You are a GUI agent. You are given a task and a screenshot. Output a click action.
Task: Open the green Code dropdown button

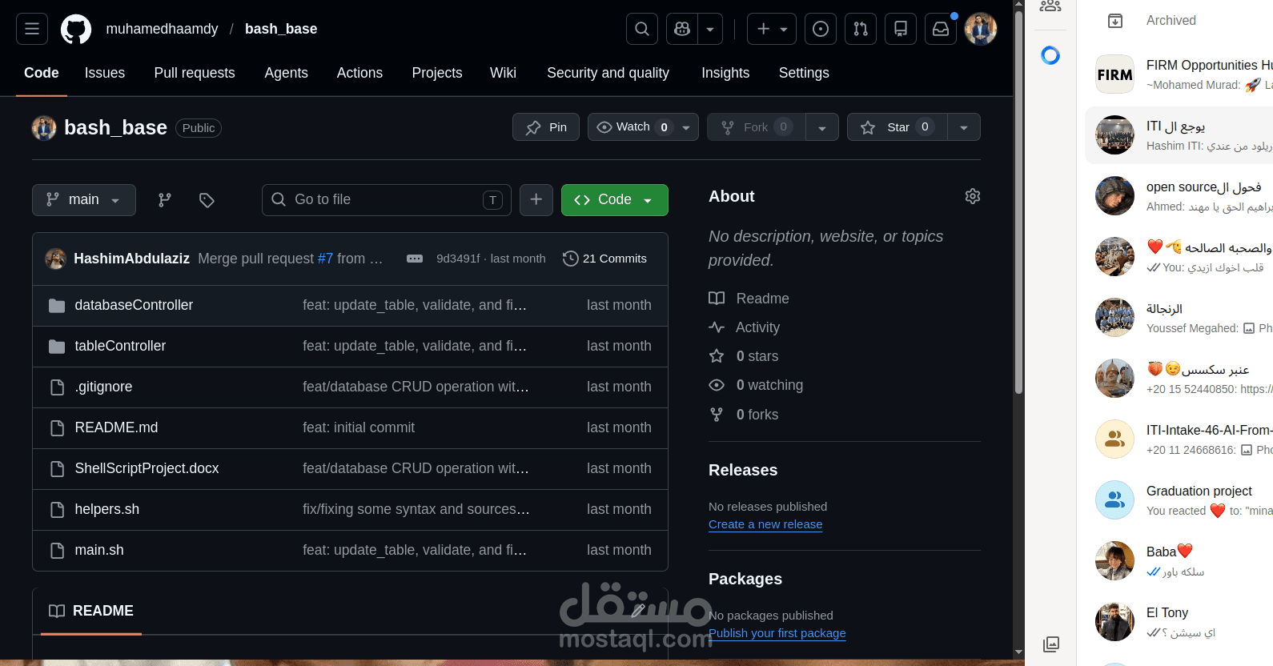(615, 200)
